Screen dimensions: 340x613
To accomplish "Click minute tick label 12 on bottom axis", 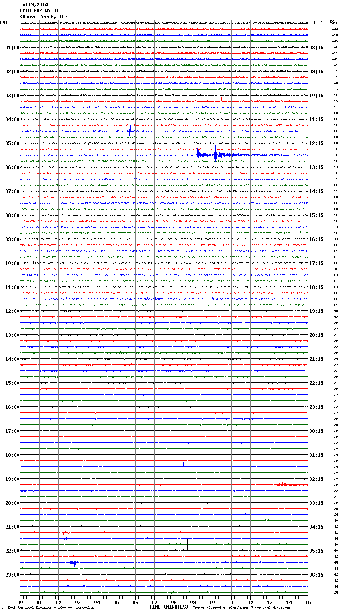I will 250,602.
